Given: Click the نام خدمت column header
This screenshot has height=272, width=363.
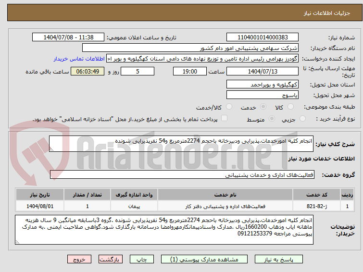Looking at the screenshot, I should [225, 195].
